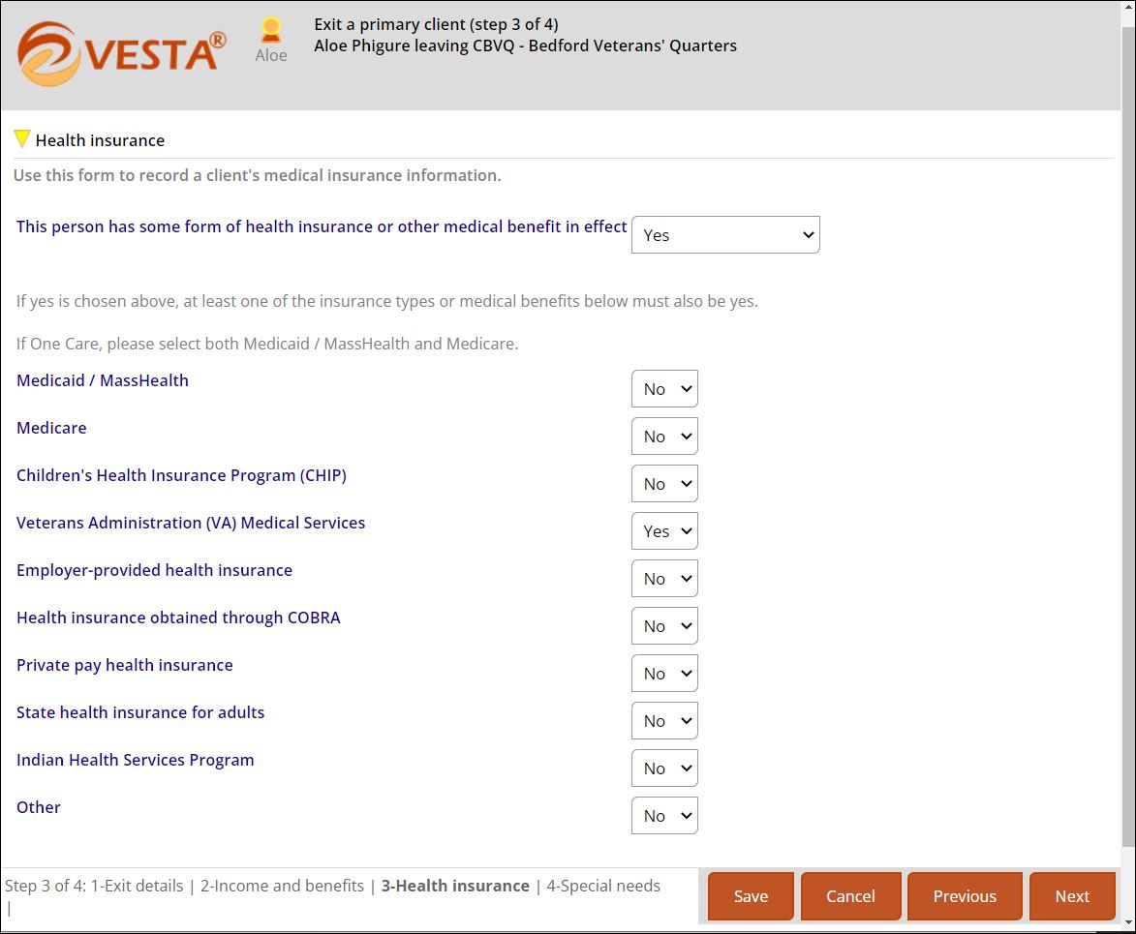
Task: Open the COBRA health insurance dropdown
Action: click(664, 625)
